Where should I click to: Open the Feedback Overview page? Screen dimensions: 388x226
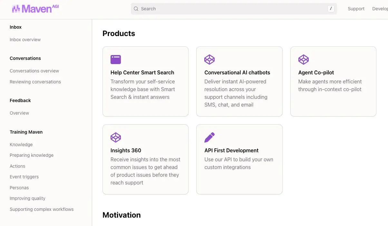tap(19, 113)
